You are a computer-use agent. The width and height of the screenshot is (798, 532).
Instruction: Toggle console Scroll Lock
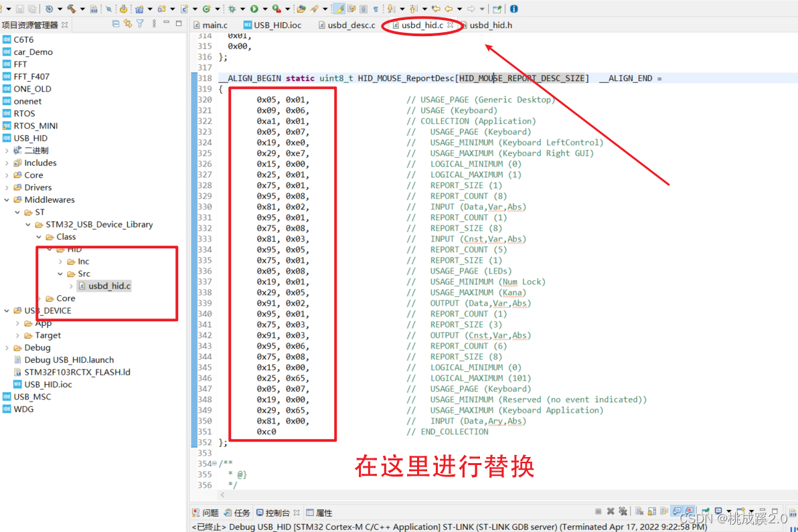[652, 511]
